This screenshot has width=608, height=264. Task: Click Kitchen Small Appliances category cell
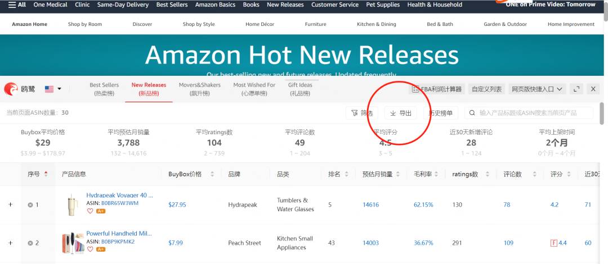tap(294, 243)
